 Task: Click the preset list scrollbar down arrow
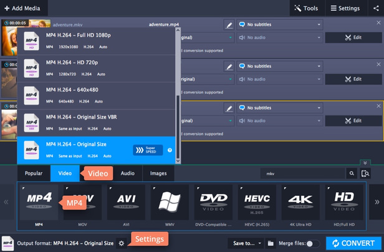pos(178,161)
